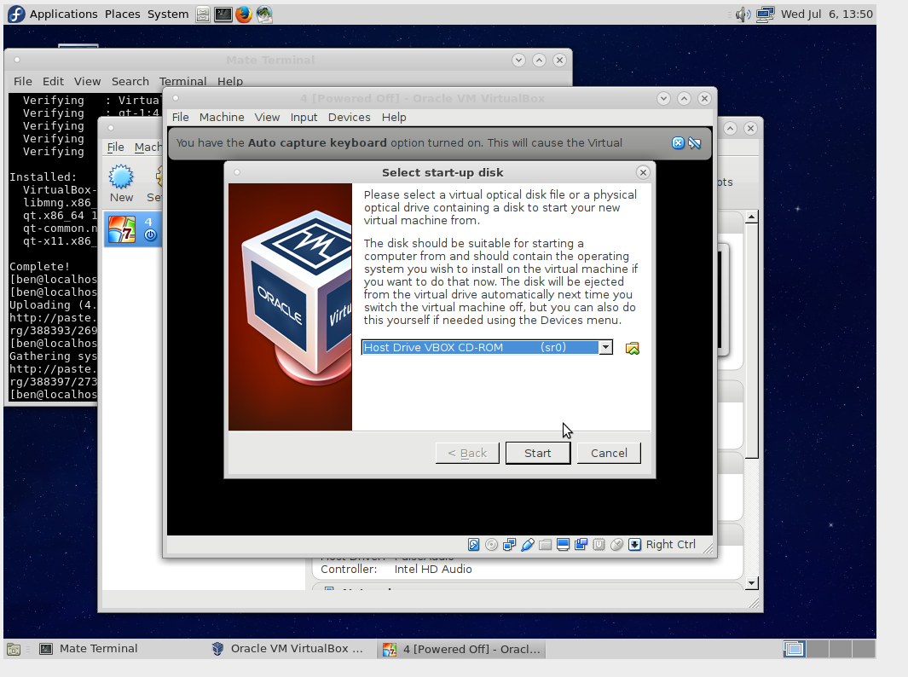Click the video capture status icon

pos(581,544)
